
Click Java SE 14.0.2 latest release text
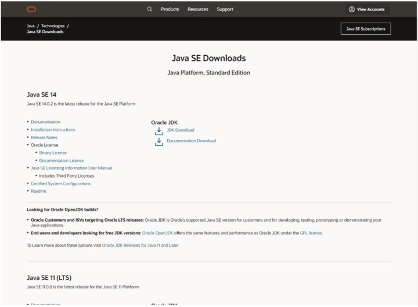pos(81,104)
